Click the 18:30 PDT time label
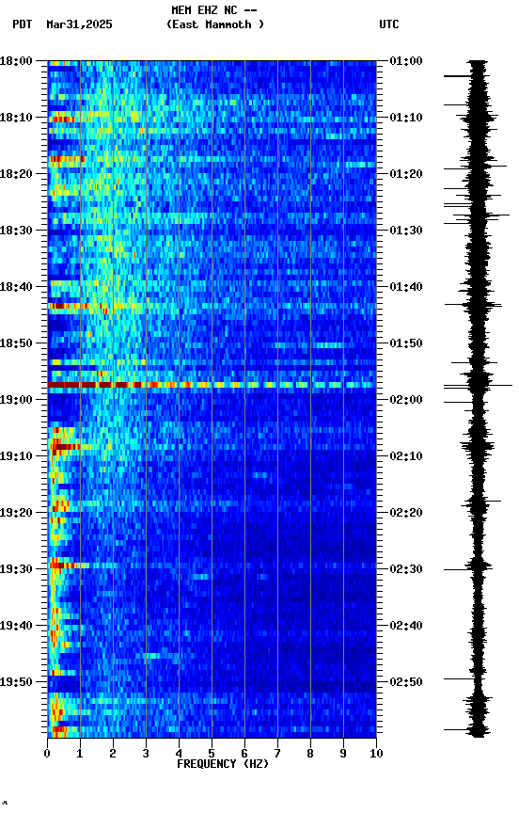This screenshot has height=813, width=519. click(16, 231)
